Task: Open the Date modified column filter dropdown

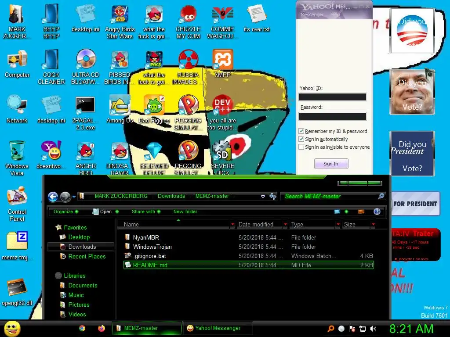Action: (x=285, y=224)
